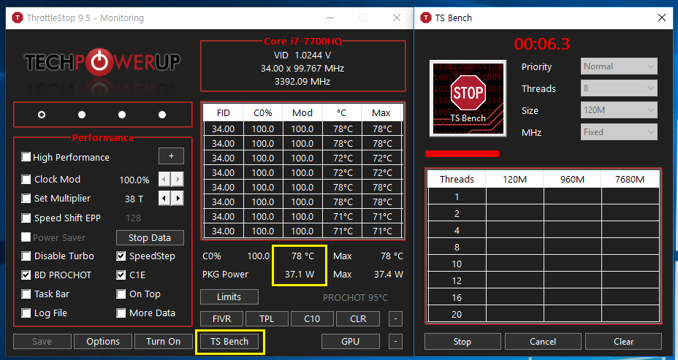
Task: Click the red benchmark progress bar
Action: click(x=462, y=153)
